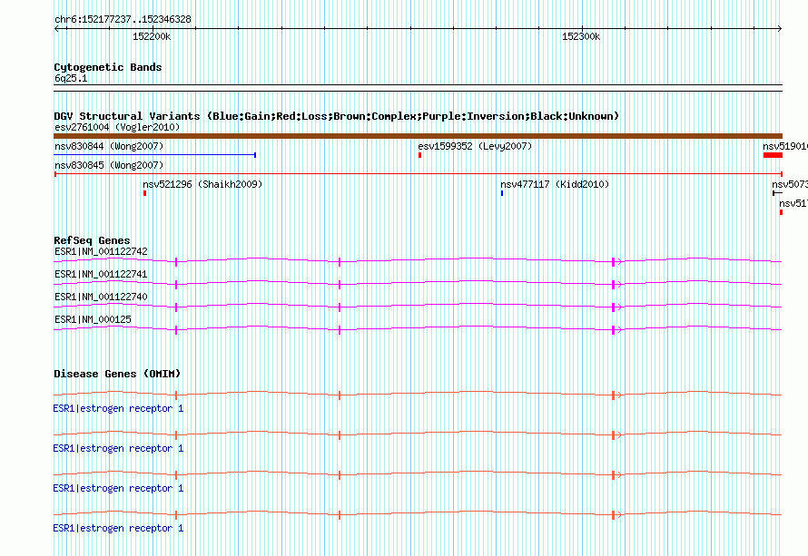Click the 152300k ruler tick label
Viewport: 808px width, 556px height.
click(x=581, y=36)
